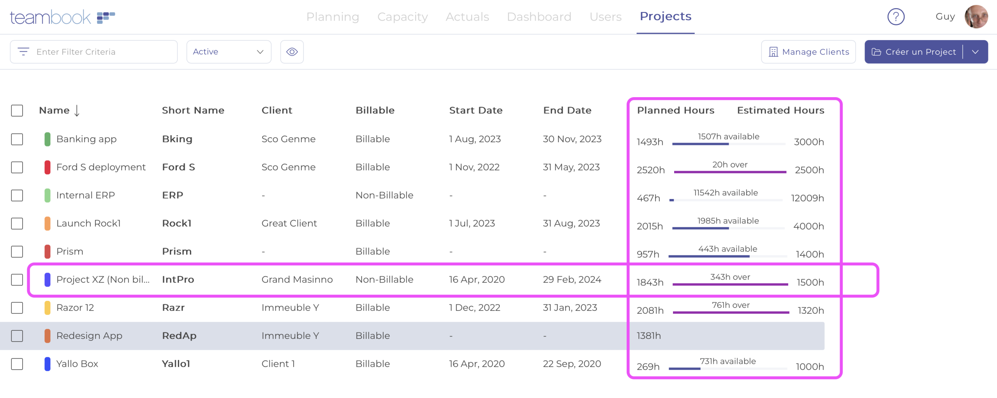997x398 pixels.
Task: Open the help question mark icon
Action: [x=896, y=17]
